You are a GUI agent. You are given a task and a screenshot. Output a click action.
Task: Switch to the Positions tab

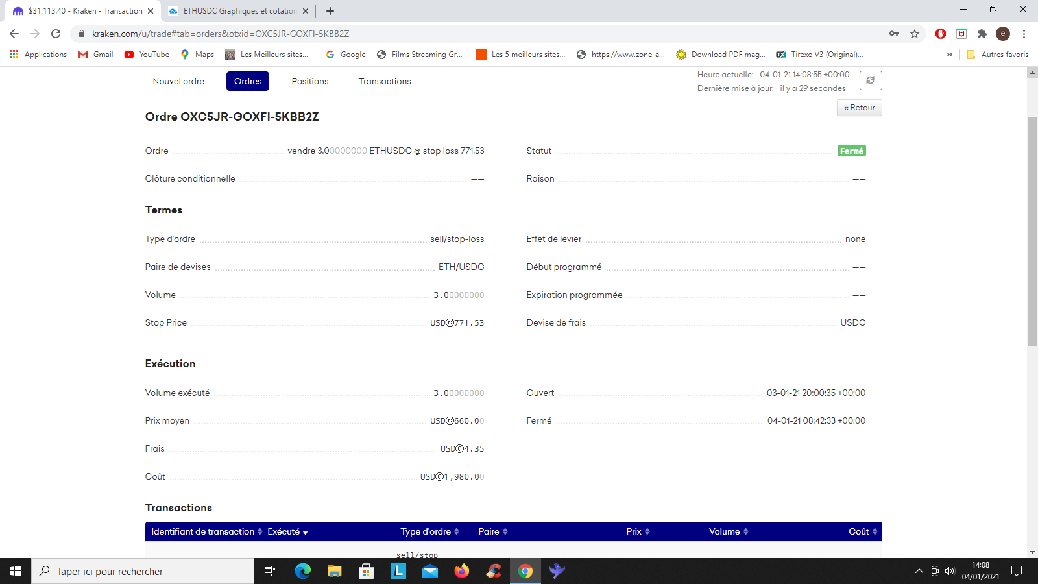coord(310,81)
